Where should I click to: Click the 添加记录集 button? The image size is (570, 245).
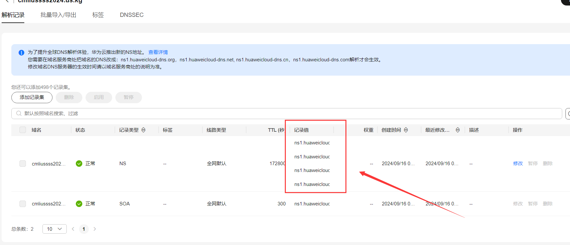tap(32, 97)
